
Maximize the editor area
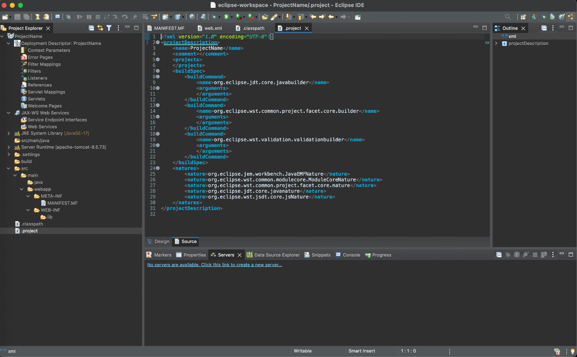485,28
